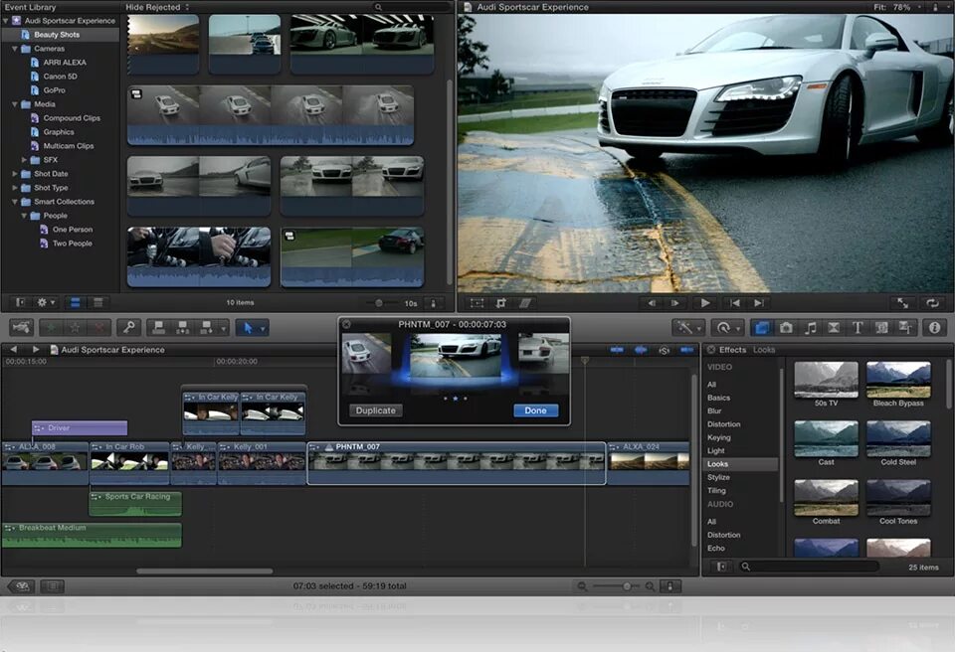The height and width of the screenshot is (652, 955).
Task: Select Stylize effects category
Action: point(718,477)
